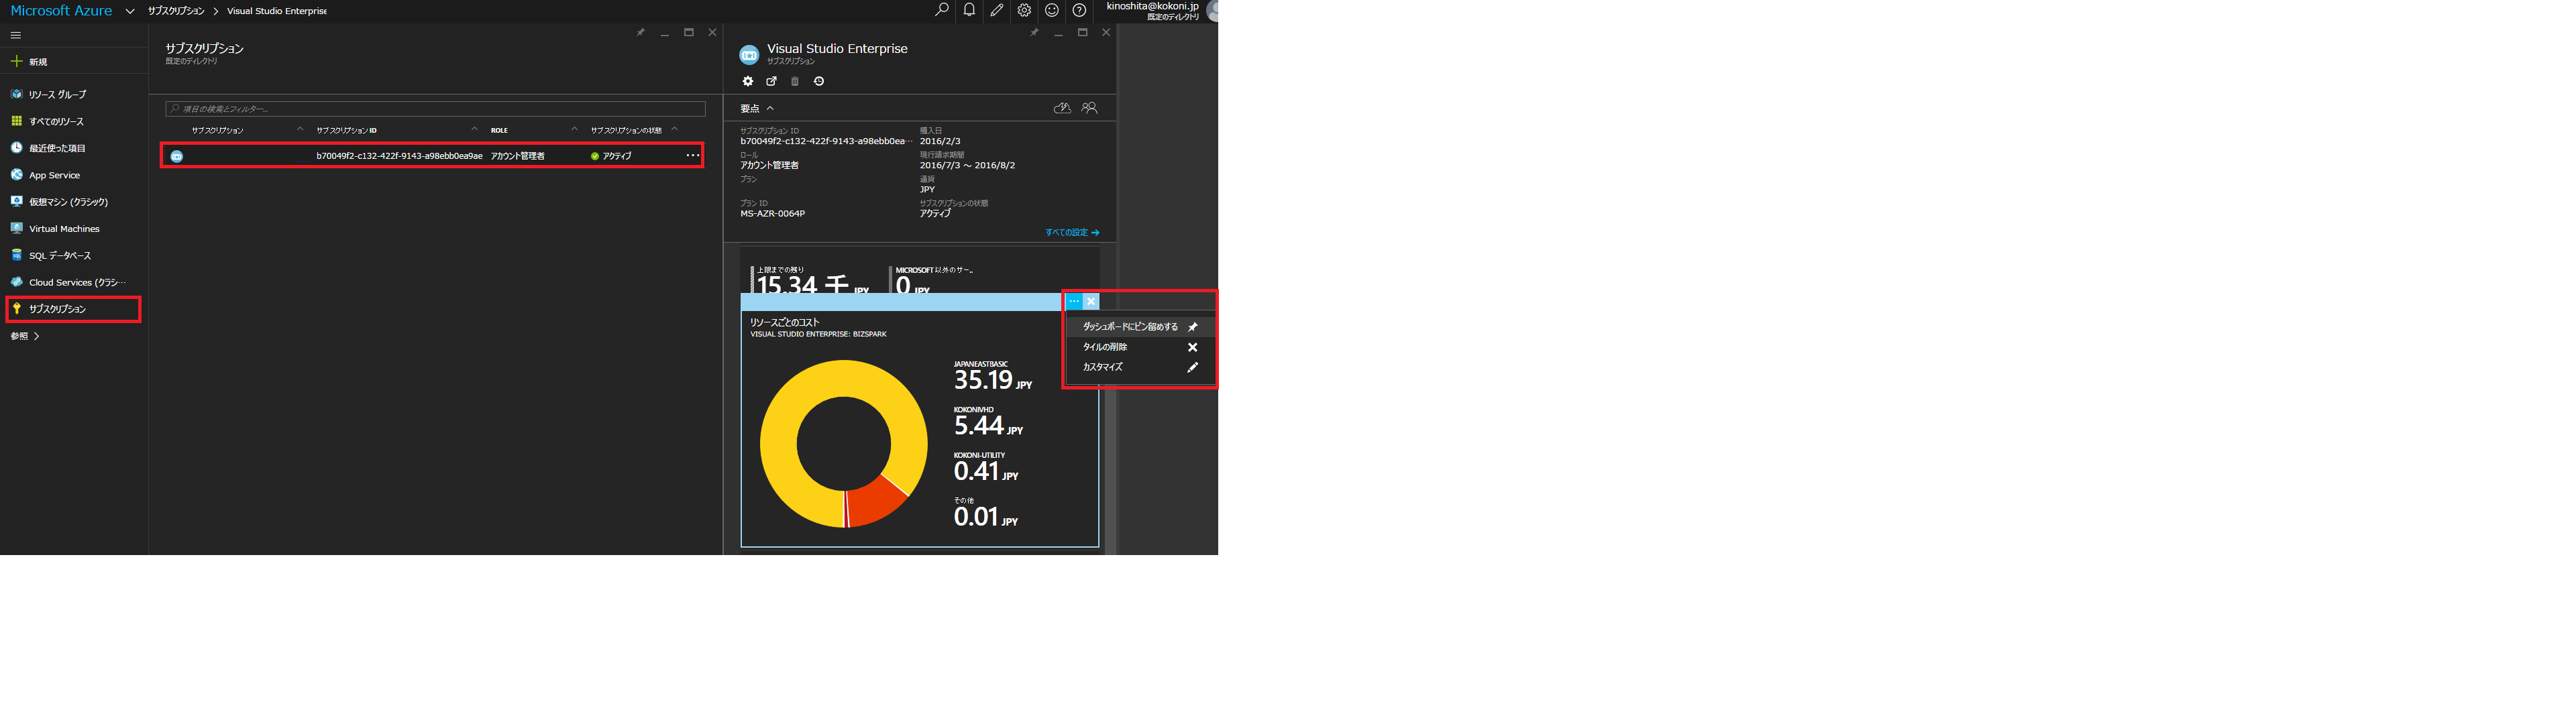Click the smiley feedback icon

(x=1052, y=10)
